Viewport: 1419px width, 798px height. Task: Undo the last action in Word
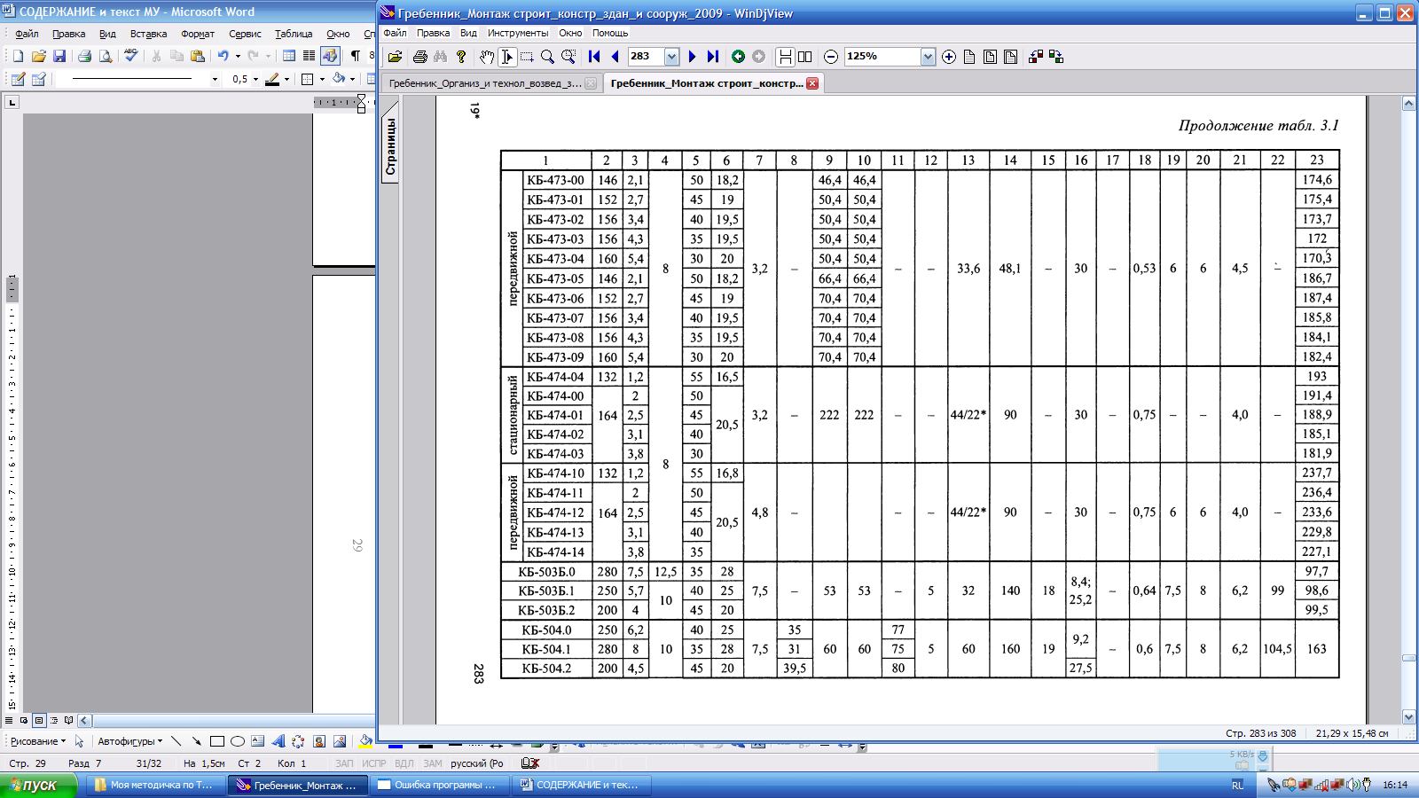pyautogui.click(x=223, y=56)
